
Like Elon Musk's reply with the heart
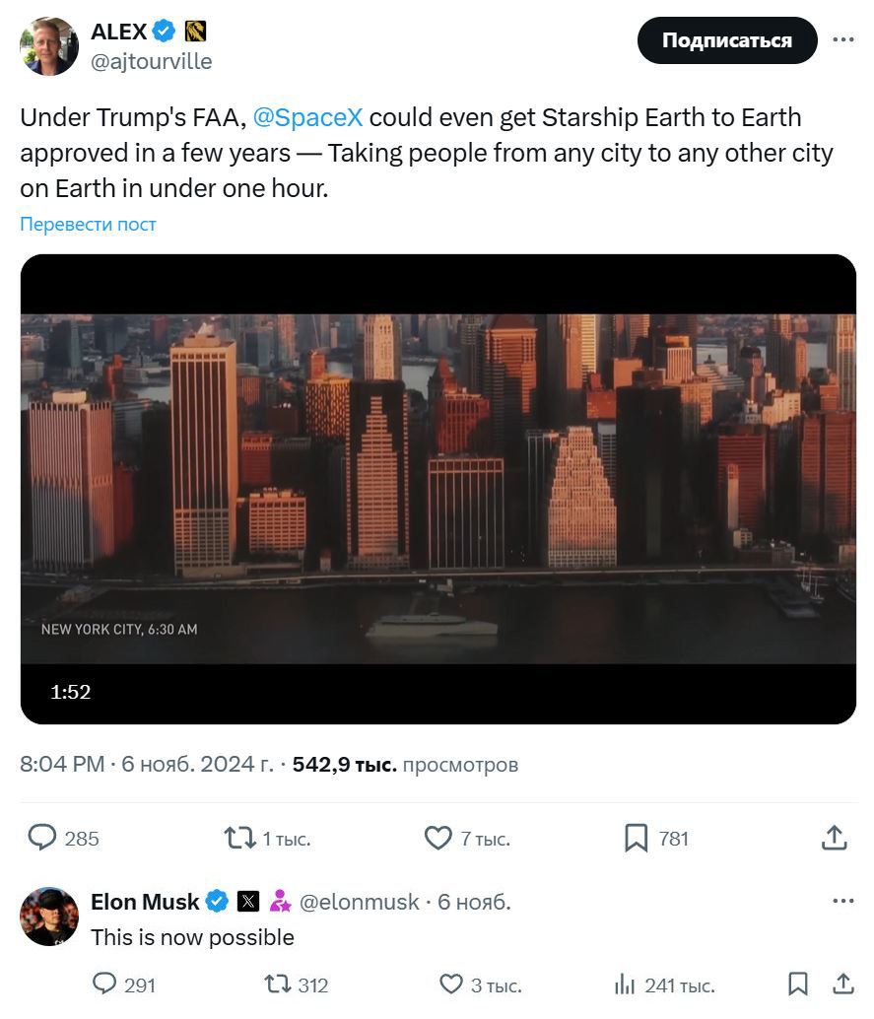(x=450, y=984)
